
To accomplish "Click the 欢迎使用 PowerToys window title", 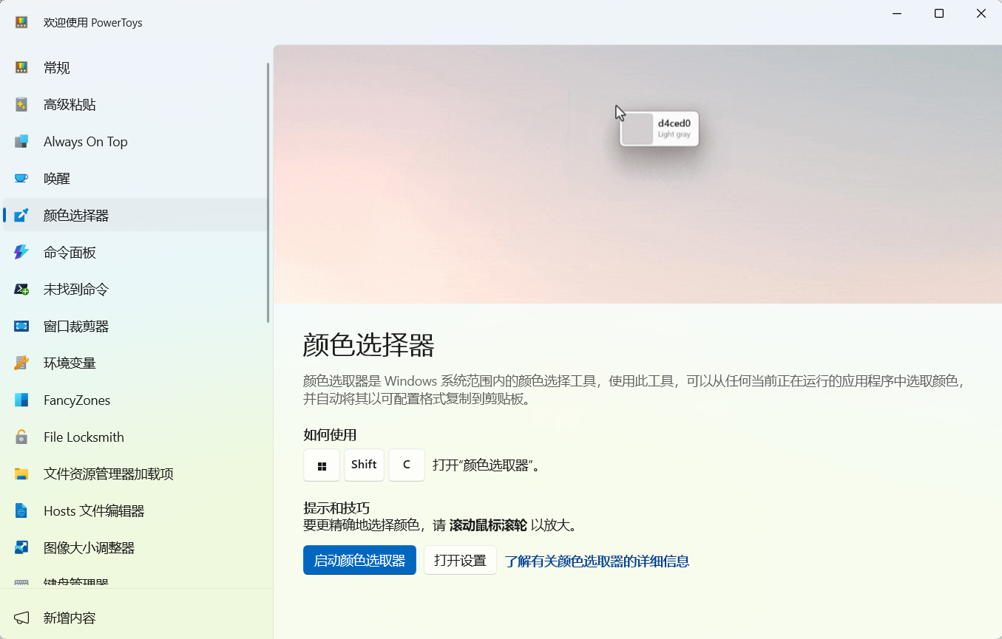I will (x=93, y=23).
